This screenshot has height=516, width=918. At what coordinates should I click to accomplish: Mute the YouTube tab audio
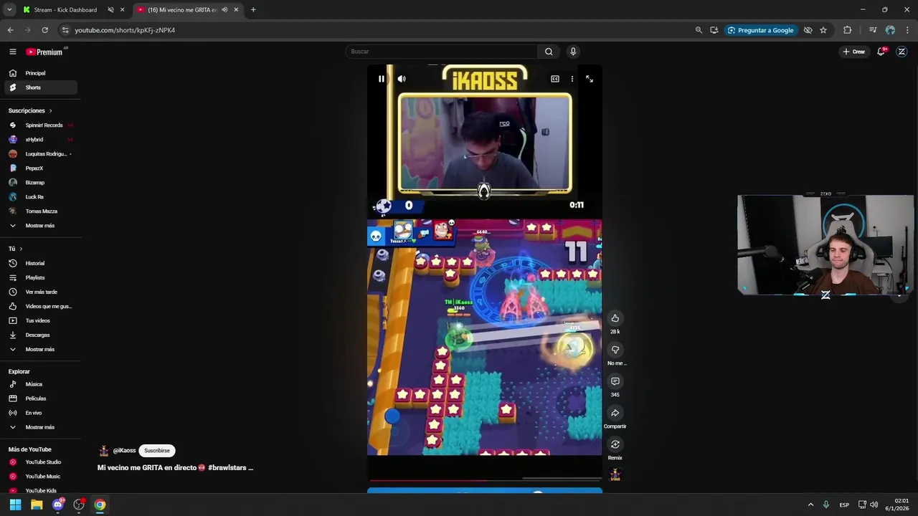(x=224, y=10)
